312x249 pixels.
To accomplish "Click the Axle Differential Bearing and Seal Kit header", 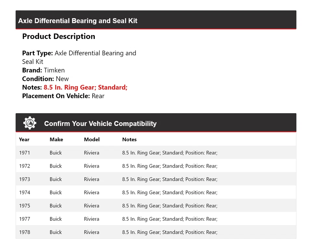I will 78,21.
